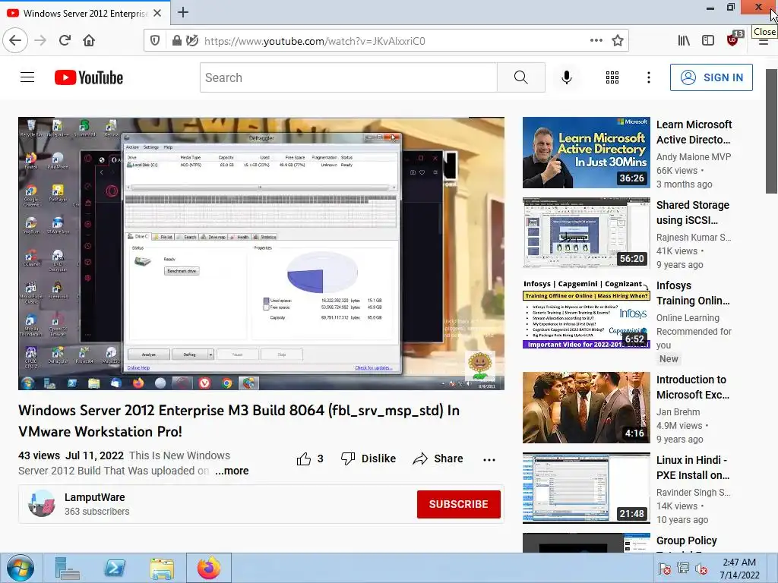Click the SIGN IN button

[x=711, y=77]
